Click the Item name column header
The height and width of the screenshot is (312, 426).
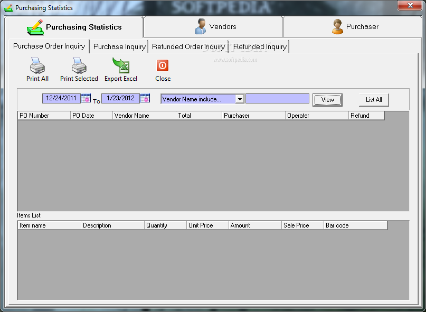(x=50, y=225)
